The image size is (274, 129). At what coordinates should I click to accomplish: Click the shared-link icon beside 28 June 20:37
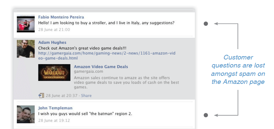(41, 96)
